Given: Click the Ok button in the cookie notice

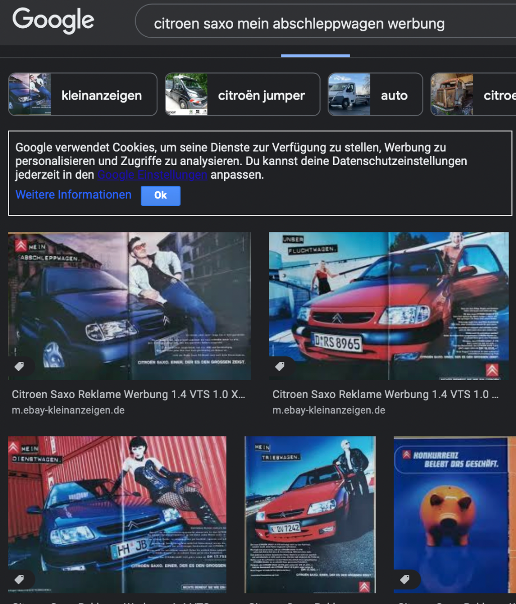Looking at the screenshot, I should [x=160, y=195].
